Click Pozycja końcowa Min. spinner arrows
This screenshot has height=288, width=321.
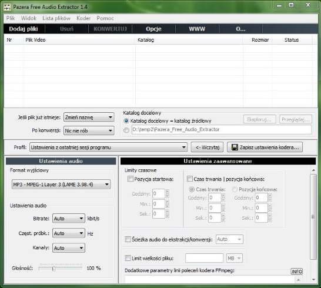pyautogui.click(x=270, y=208)
